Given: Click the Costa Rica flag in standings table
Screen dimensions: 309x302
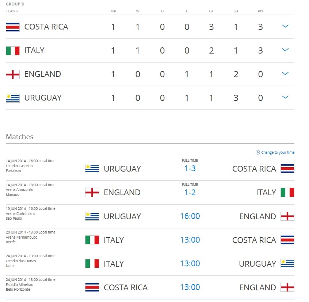Looking at the screenshot, I should point(13,27).
